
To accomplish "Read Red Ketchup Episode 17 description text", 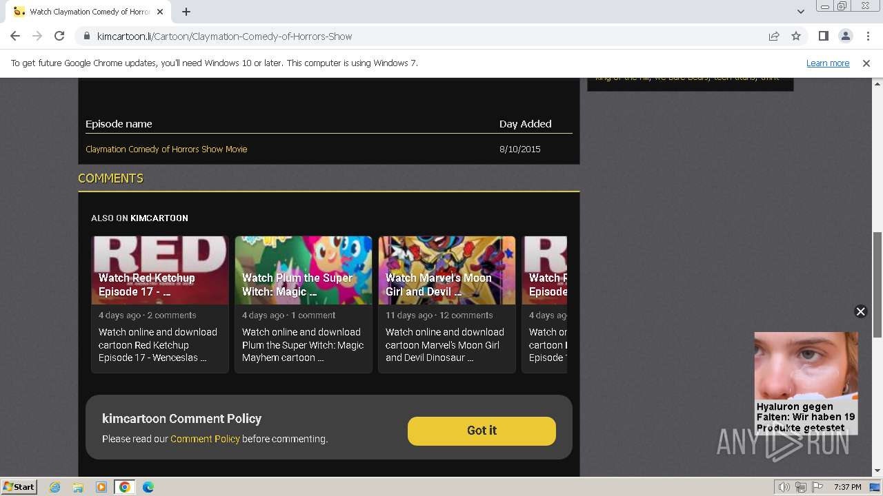I will click(x=158, y=344).
